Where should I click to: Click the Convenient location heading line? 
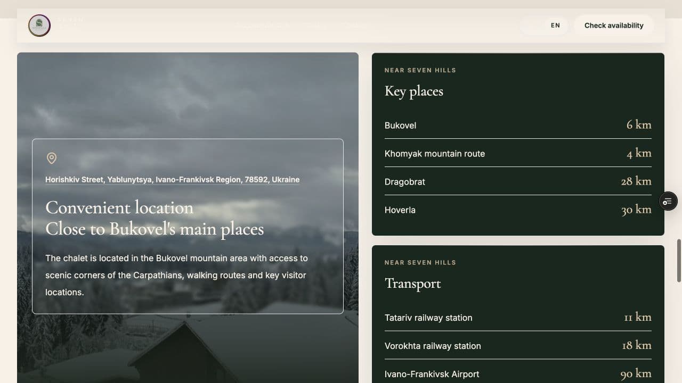119,207
